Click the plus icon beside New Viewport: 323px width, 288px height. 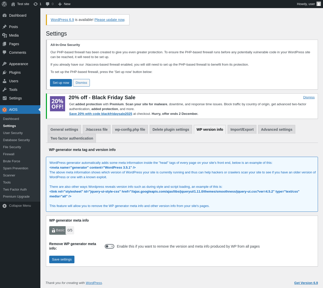coord(60,4)
